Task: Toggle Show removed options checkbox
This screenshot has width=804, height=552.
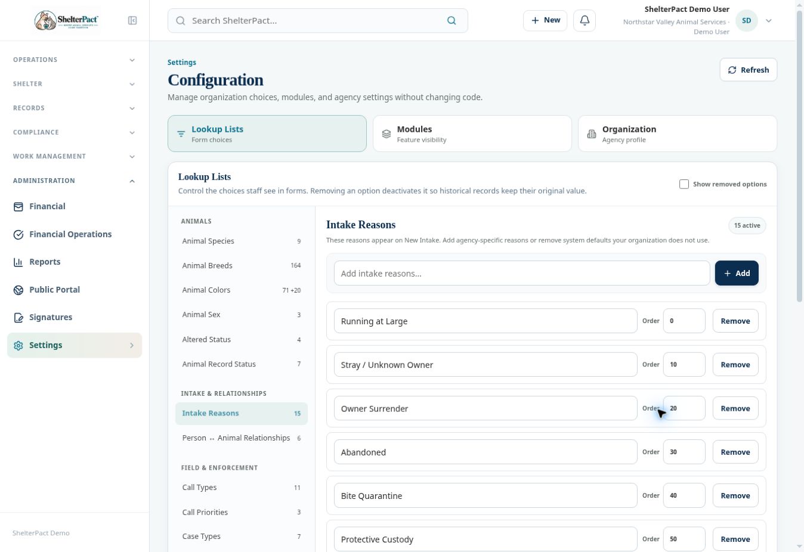Action: [x=684, y=184]
